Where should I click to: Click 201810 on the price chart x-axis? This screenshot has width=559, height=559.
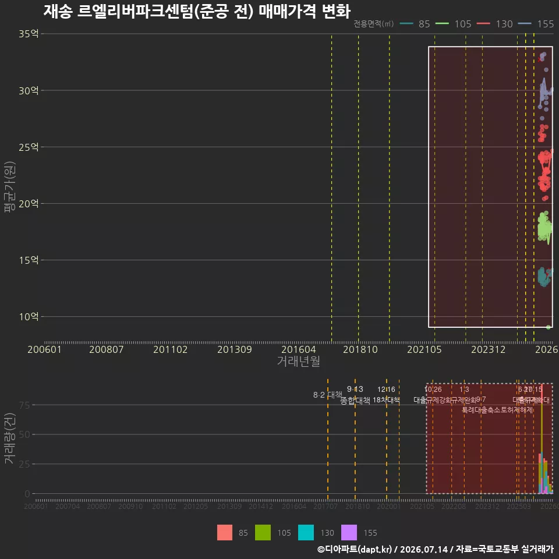[x=360, y=349]
